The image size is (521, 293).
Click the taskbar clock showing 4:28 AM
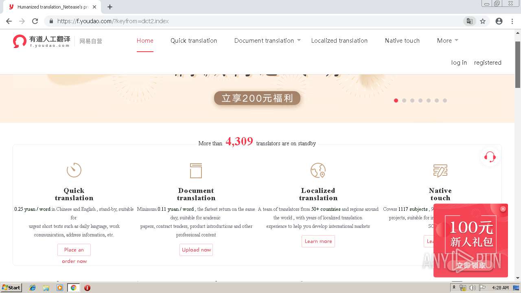(500, 288)
